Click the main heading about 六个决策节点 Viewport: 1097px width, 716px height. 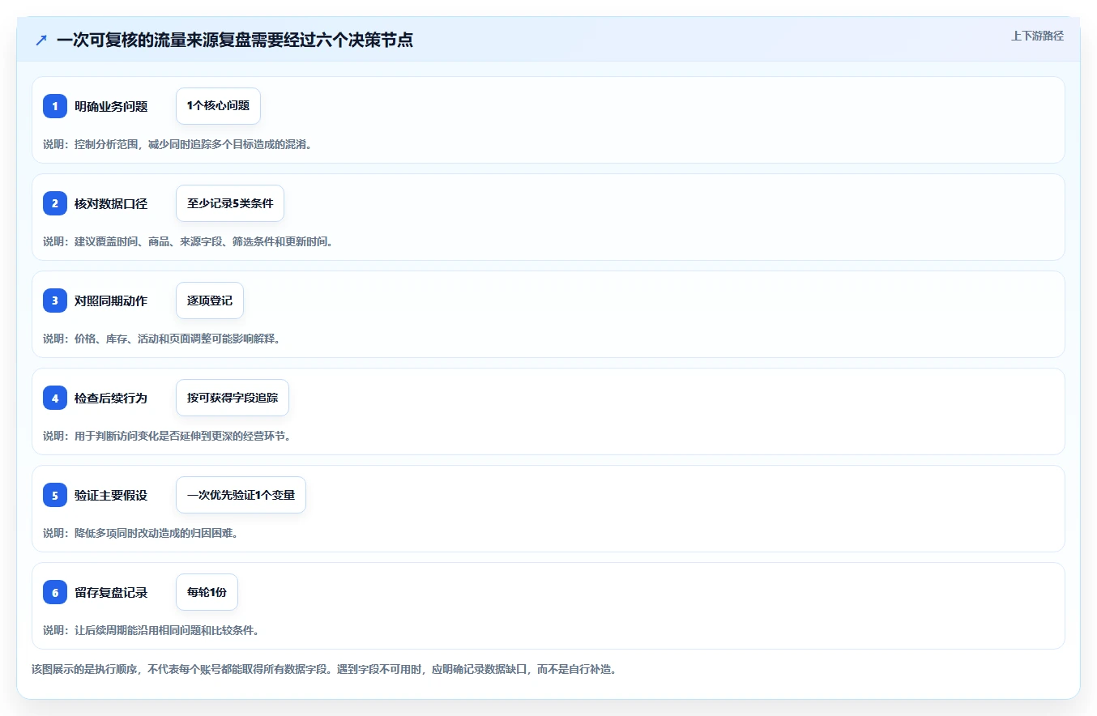click(235, 40)
